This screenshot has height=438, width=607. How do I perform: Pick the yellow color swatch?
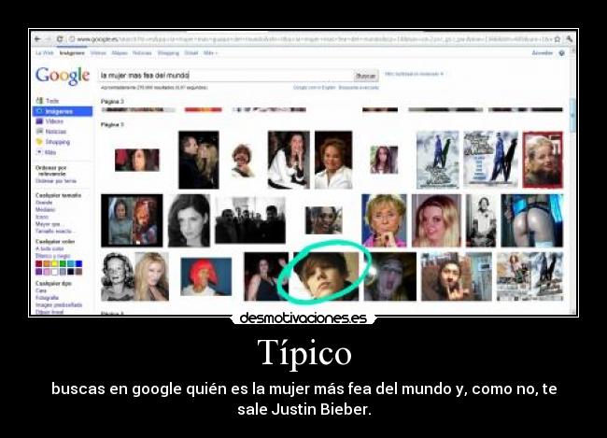[x=54, y=263]
